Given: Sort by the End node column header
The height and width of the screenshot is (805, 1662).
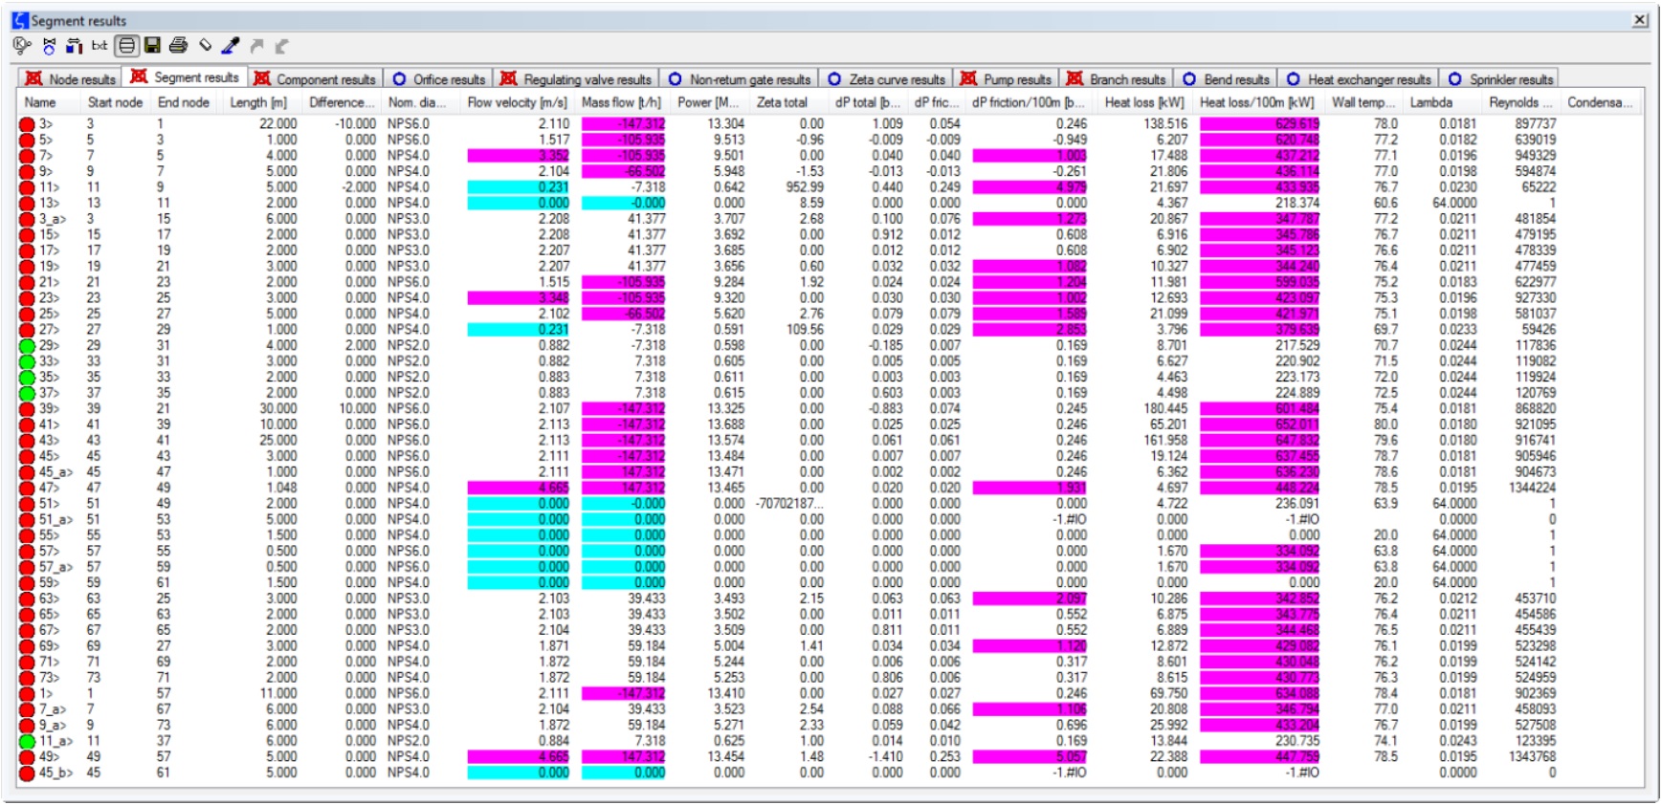Looking at the screenshot, I should 184,102.
